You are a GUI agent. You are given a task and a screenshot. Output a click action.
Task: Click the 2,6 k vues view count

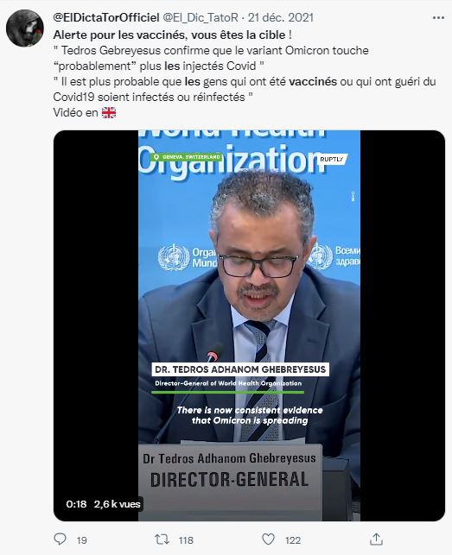pos(118,504)
